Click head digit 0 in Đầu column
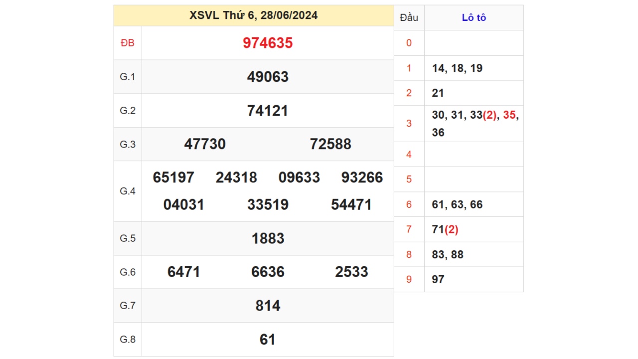 click(x=409, y=43)
